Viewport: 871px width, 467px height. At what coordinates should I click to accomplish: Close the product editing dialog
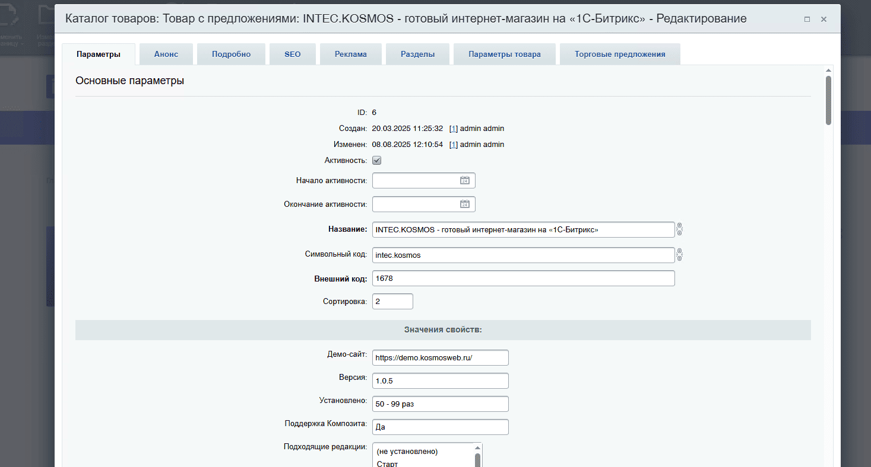[824, 19]
